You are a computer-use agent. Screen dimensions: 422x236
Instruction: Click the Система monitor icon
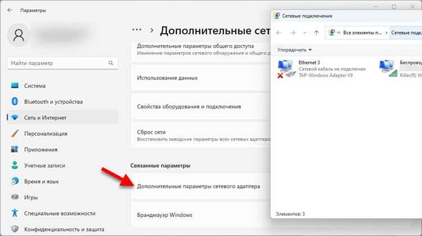[15, 85]
